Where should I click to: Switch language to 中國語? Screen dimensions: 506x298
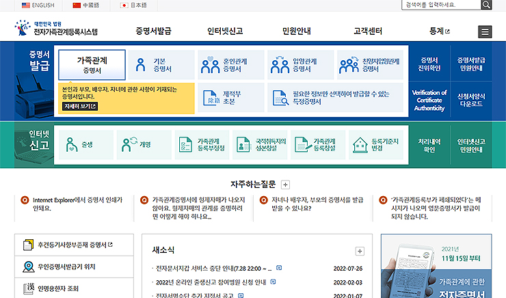pyautogui.click(x=86, y=5)
